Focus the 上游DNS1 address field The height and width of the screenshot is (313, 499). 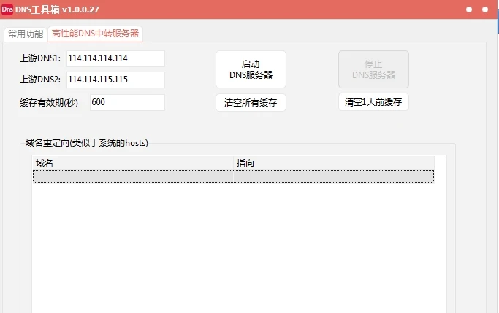(x=114, y=58)
